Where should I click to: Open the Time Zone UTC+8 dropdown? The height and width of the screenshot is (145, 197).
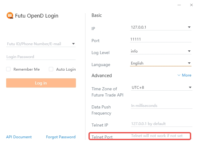pos(189,88)
